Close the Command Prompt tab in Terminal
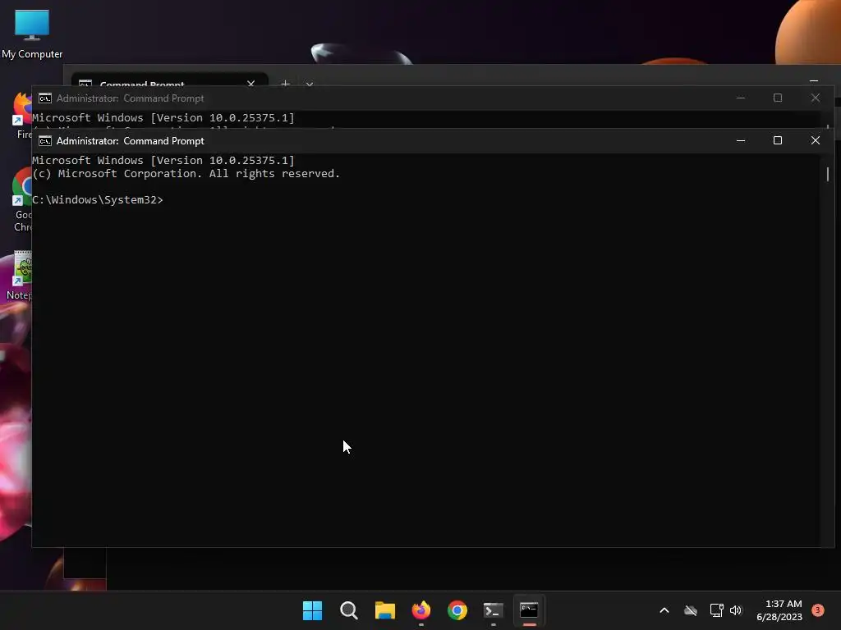This screenshot has width=841, height=630. [x=251, y=83]
